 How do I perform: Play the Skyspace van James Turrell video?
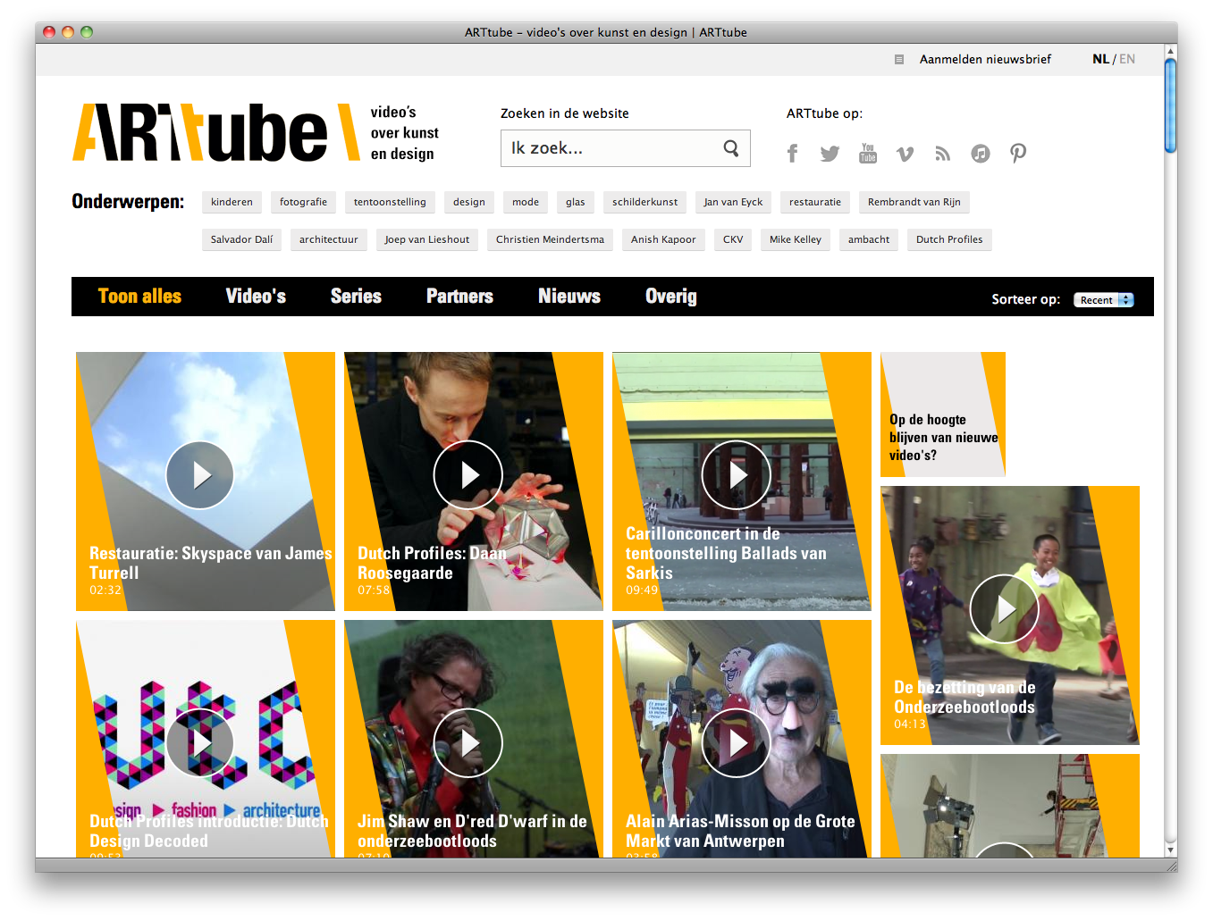(200, 475)
